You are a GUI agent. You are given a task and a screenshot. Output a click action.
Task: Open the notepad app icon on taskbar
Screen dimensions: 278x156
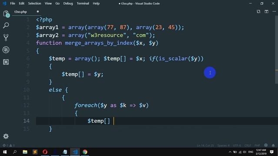pos(65,152)
